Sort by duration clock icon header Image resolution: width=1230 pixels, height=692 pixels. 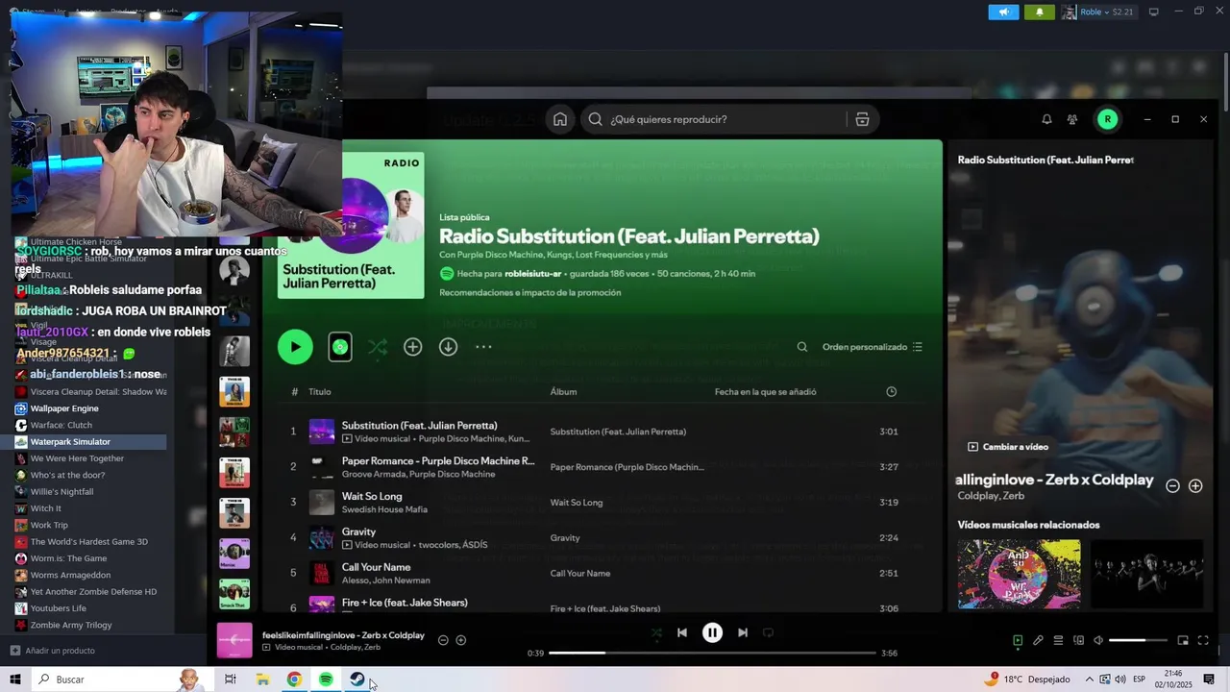click(x=891, y=392)
